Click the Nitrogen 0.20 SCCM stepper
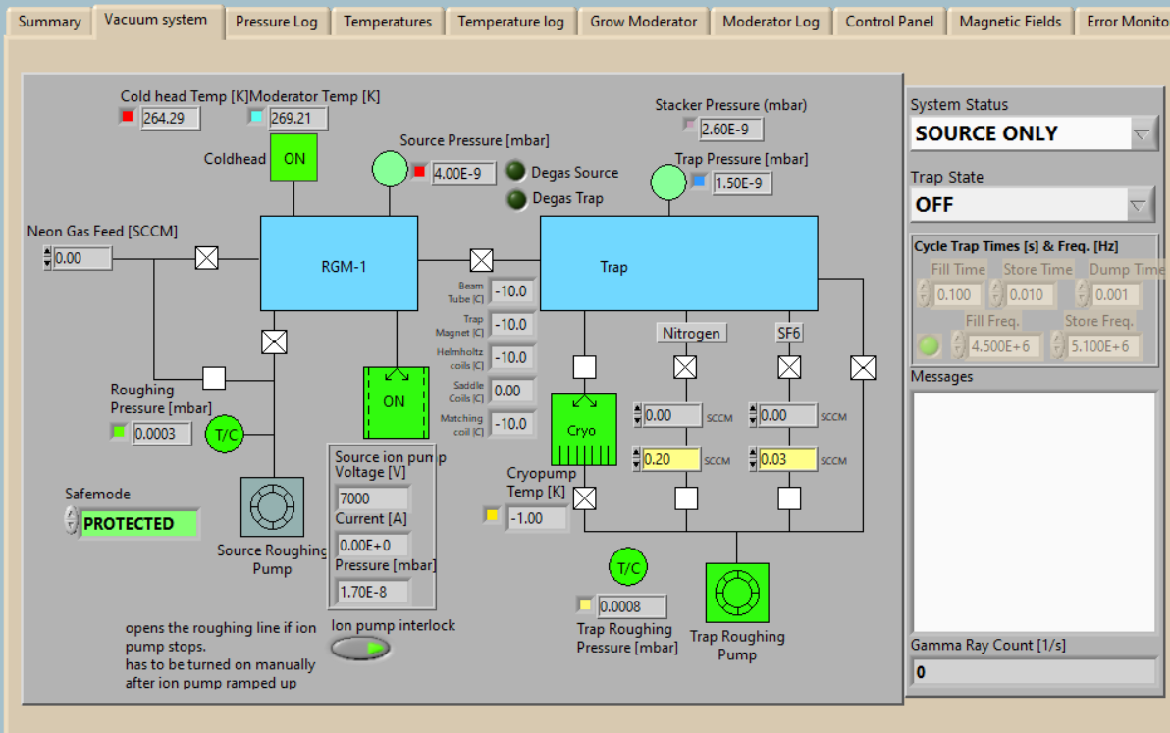1170x733 pixels. pos(636,459)
